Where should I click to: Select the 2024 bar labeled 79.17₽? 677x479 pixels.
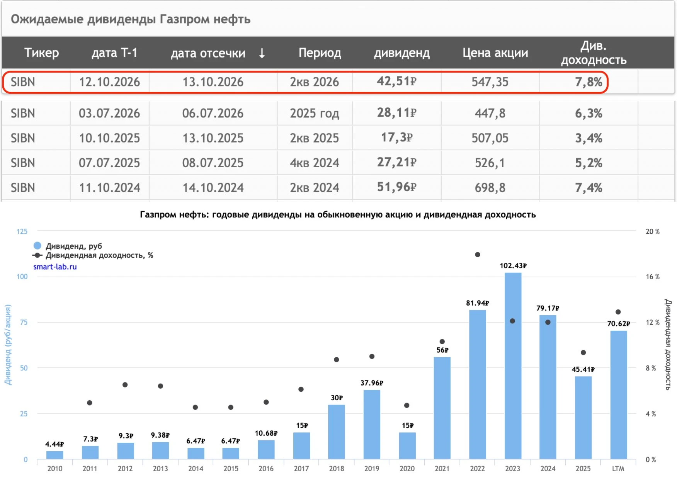(548, 387)
